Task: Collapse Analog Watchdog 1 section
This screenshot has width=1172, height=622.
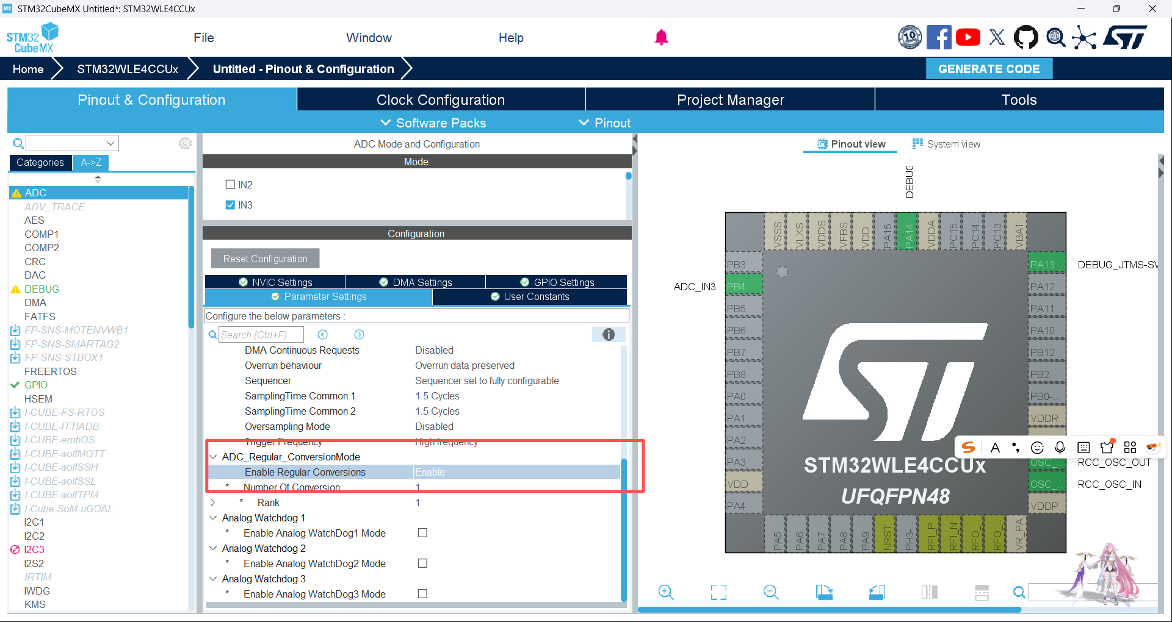Action: tap(213, 518)
